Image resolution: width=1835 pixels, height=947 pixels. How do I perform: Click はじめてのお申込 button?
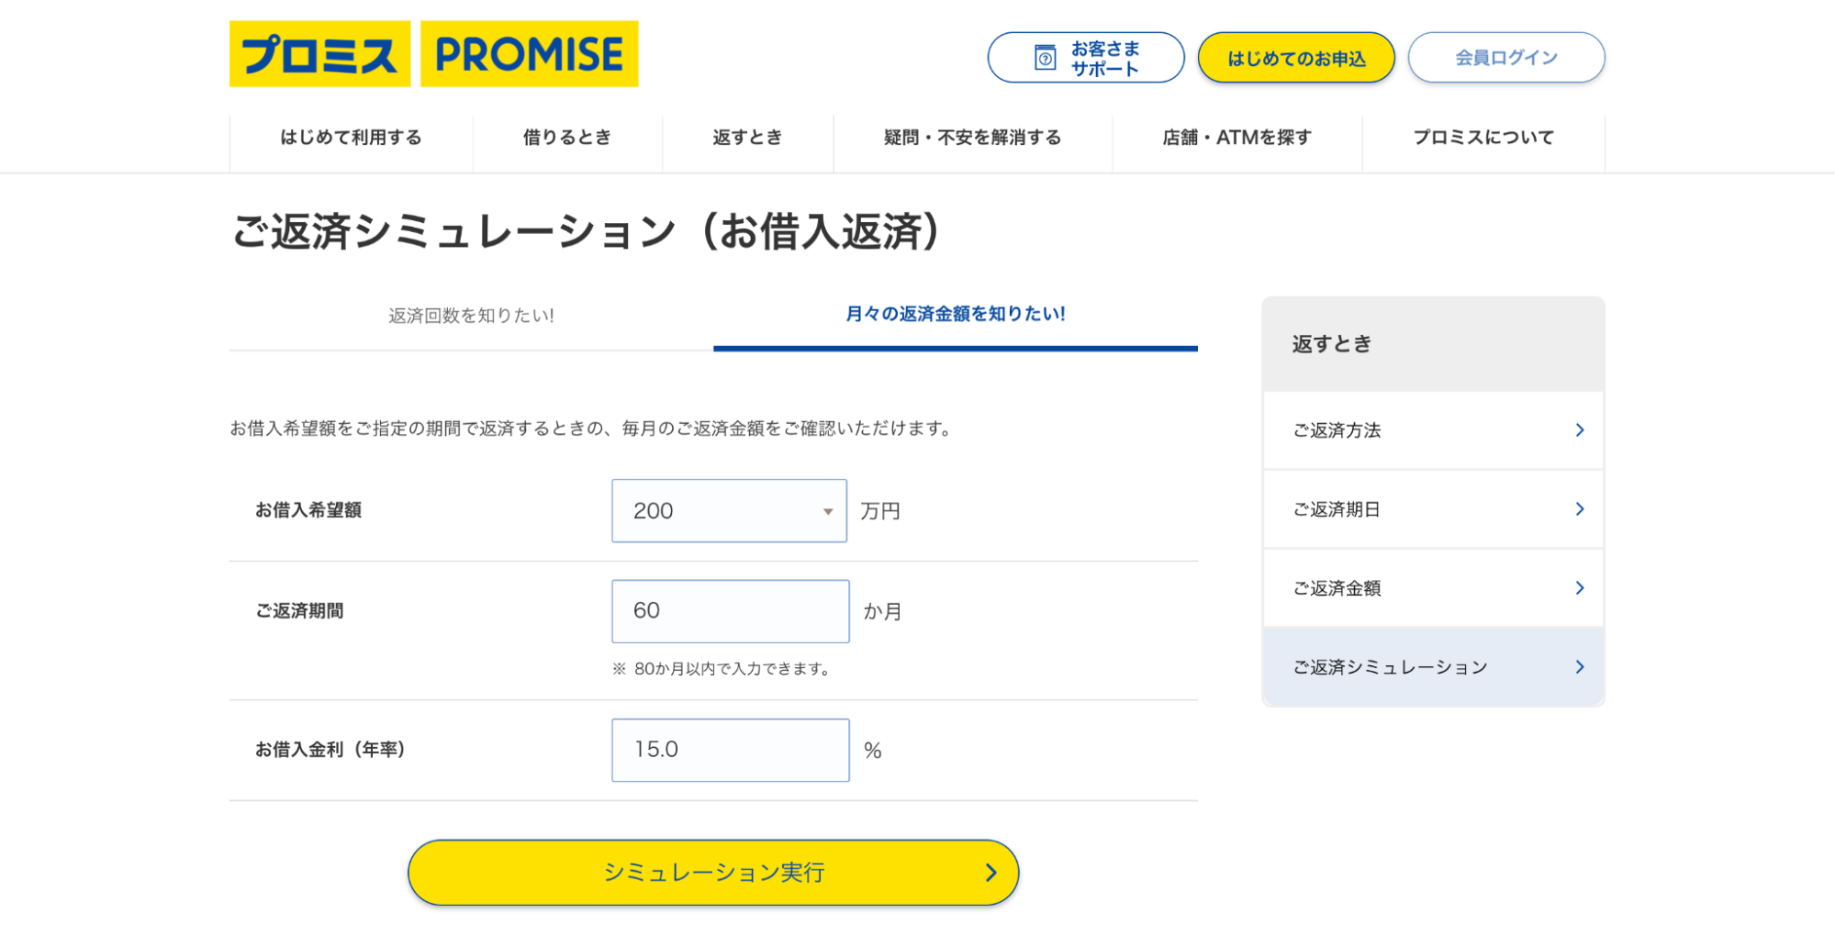point(1296,58)
